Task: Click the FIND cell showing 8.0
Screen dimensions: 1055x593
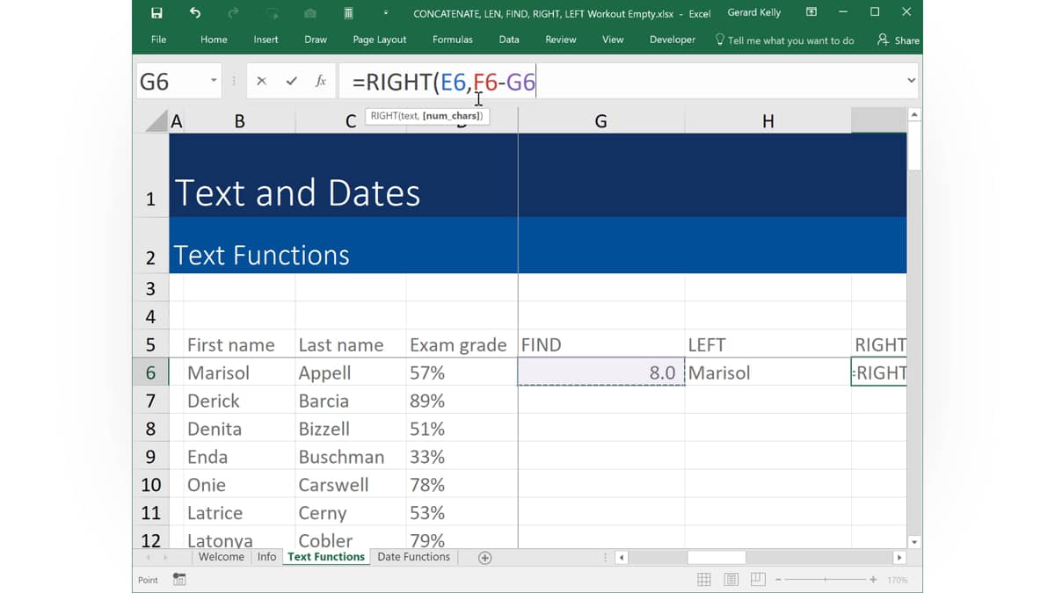Action: (601, 372)
